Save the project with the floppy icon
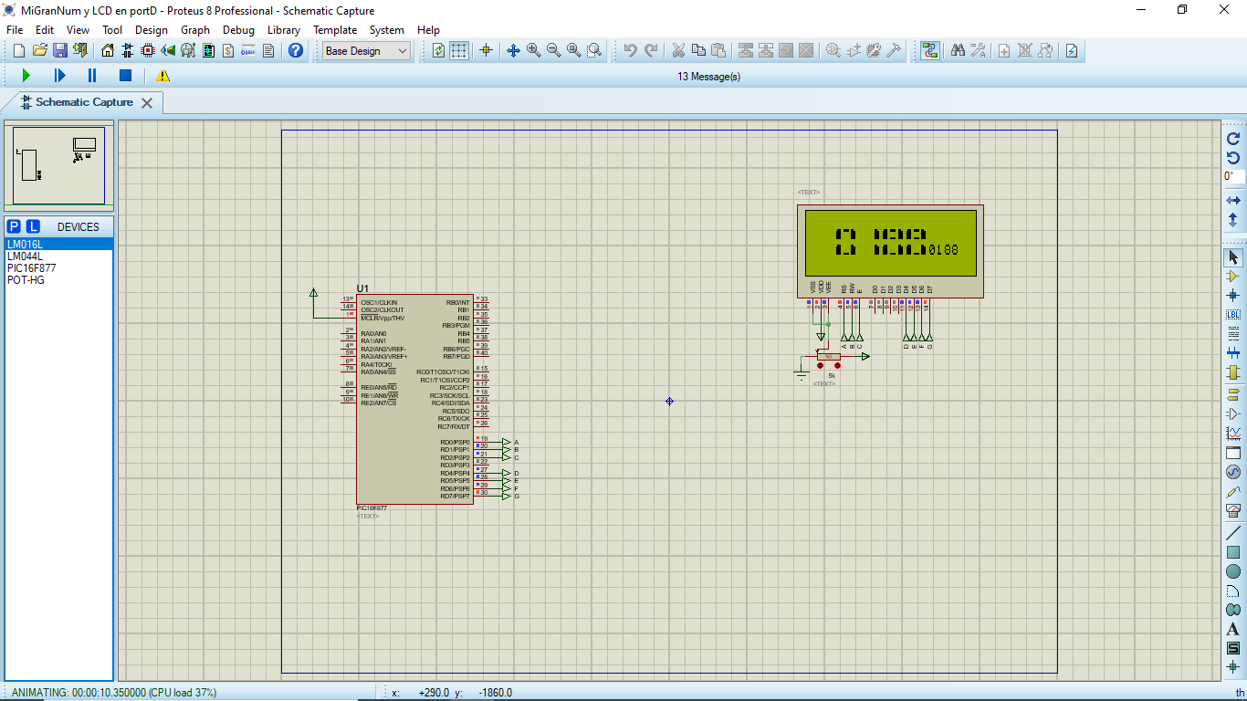 [59, 51]
